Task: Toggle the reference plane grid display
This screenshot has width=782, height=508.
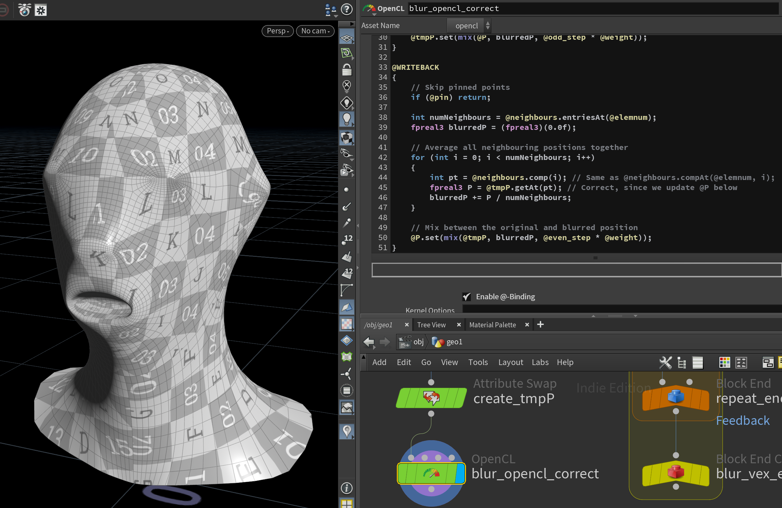Action: pos(346,38)
